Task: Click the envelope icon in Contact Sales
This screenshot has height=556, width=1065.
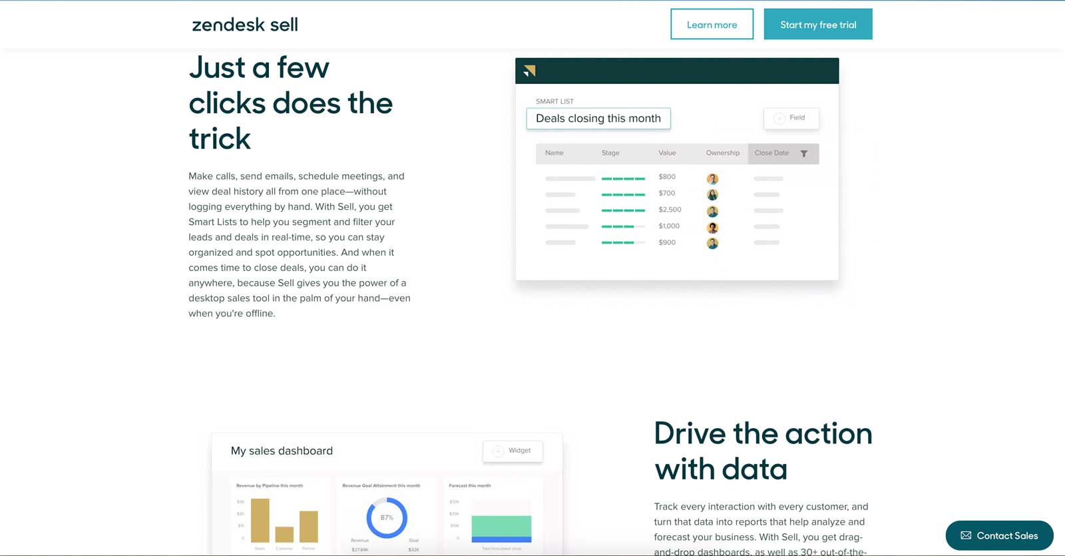Action: tap(966, 535)
